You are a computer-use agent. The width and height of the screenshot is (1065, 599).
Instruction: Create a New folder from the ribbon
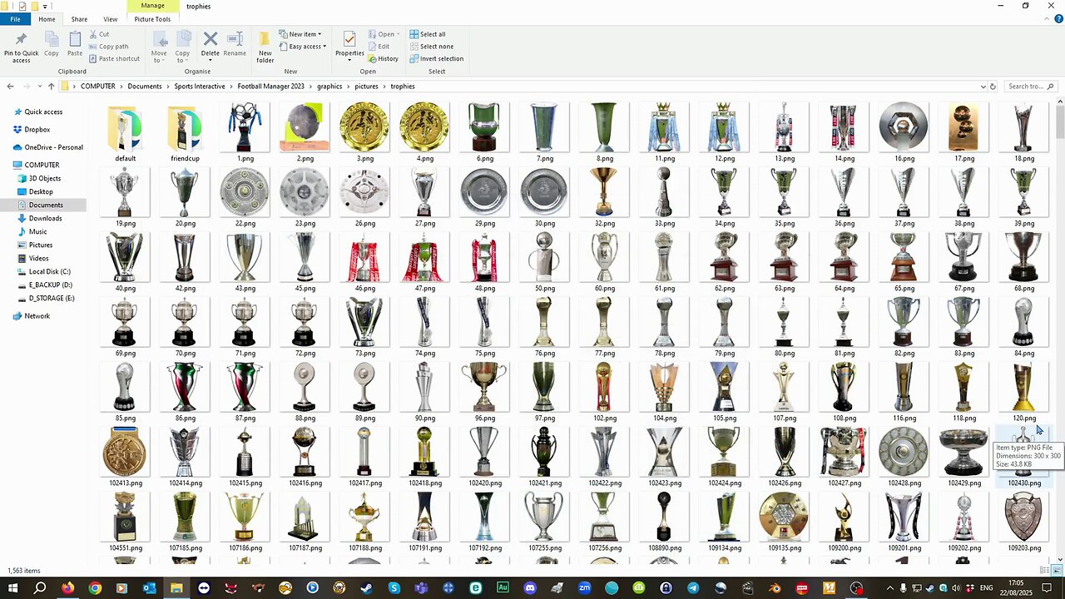pos(265,47)
